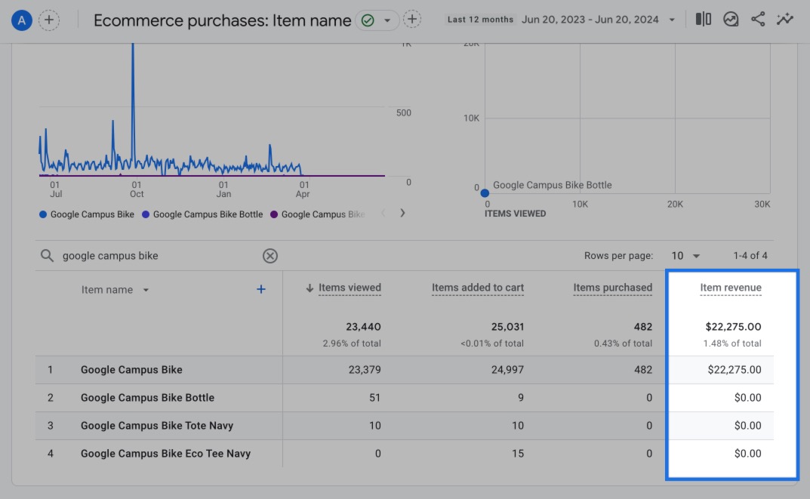The image size is (810, 499).
Task: Expand the date range dropdown arrow
Action: [x=672, y=20]
